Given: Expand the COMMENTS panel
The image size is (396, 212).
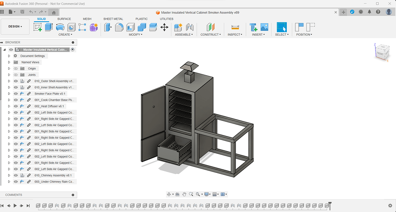Looking at the screenshot, I should click(73, 195).
